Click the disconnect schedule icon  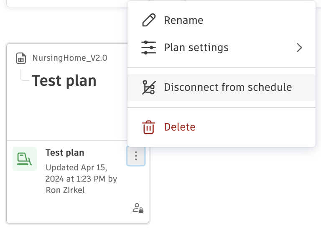coord(149,87)
